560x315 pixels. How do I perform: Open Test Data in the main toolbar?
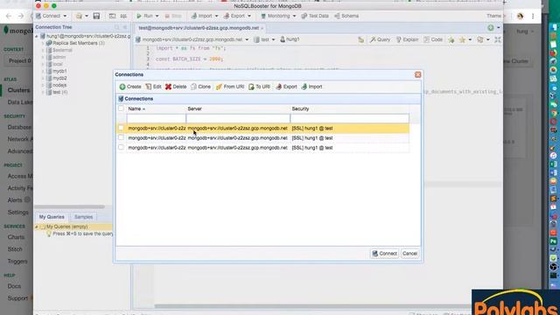pyautogui.click(x=315, y=16)
